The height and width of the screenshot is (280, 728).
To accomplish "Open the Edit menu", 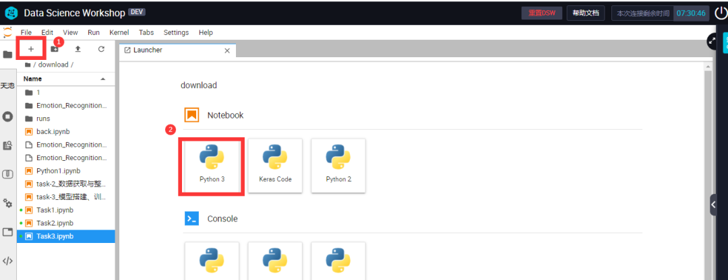I will tap(47, 32).
